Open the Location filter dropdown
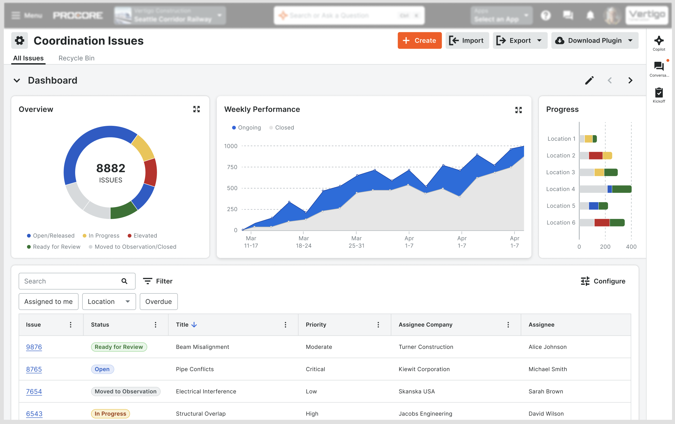Image resolution: width=675 pixels, height=424 pixels. (109, 302)
